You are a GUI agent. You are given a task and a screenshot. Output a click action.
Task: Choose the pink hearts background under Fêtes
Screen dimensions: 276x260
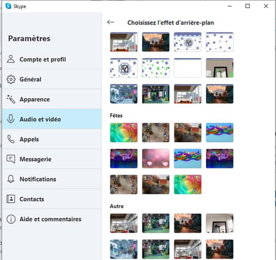tap(156, 158)
